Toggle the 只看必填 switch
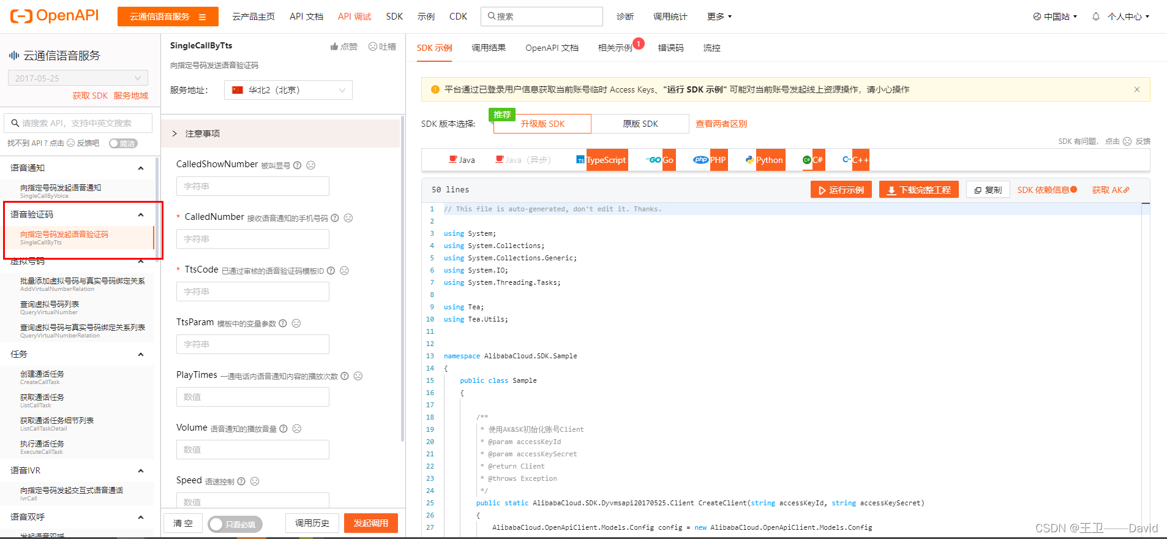Image resolution: width=1167 pixels, height=539 pixels. click(235, 524)
